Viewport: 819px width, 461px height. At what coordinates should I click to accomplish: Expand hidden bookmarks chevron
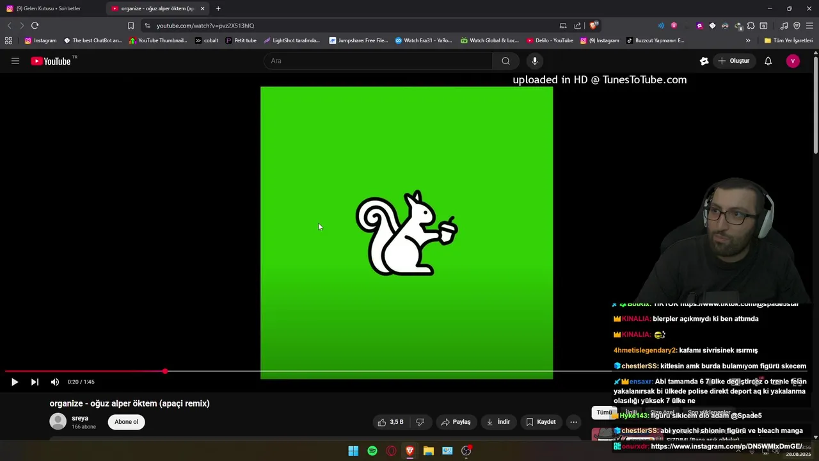pyautogui.click(x=748, y=40)
